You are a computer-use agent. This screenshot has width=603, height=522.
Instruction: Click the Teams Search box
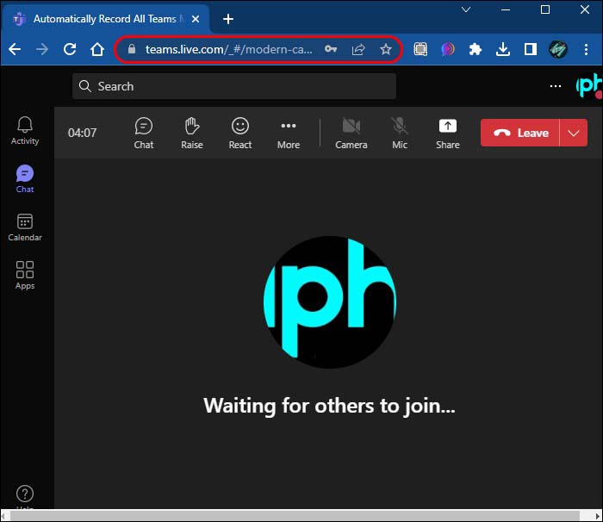point(234,86)
